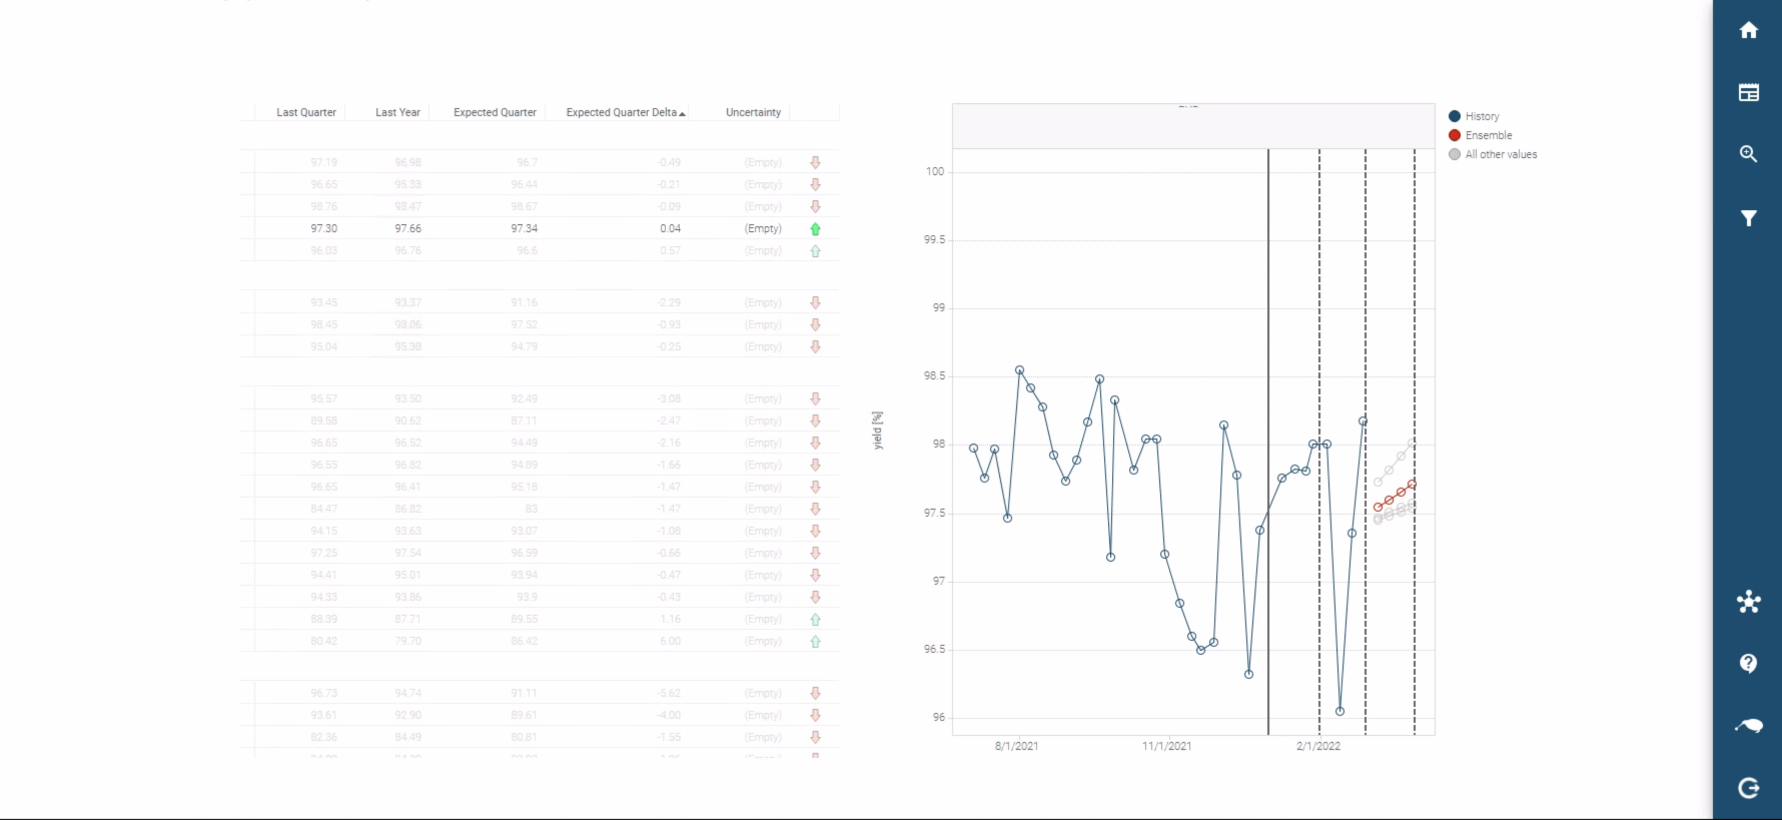
Task: Open the table view icon
Action: [x=1748, y=92]
